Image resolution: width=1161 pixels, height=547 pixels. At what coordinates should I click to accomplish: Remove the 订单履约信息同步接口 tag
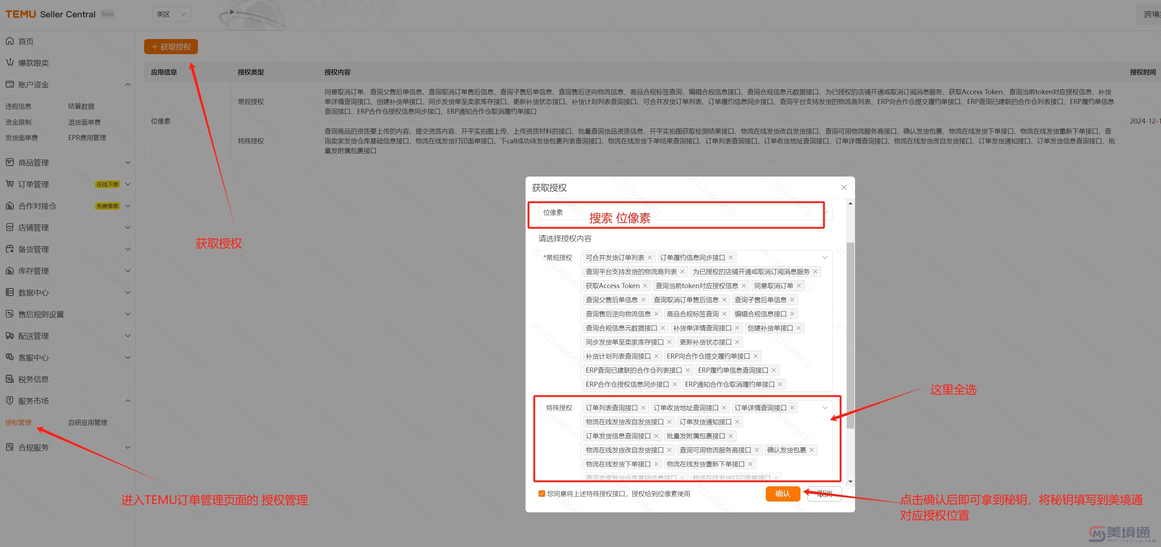click(x=730, y=258)
